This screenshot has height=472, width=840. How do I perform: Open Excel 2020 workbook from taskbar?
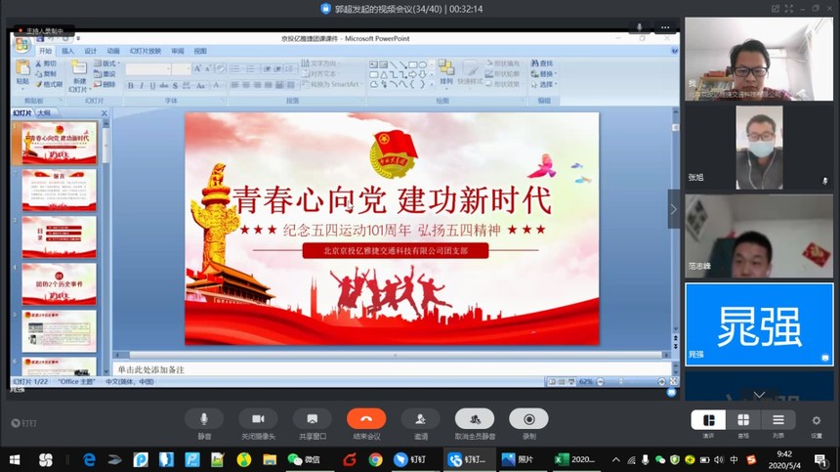click(575, 459)
